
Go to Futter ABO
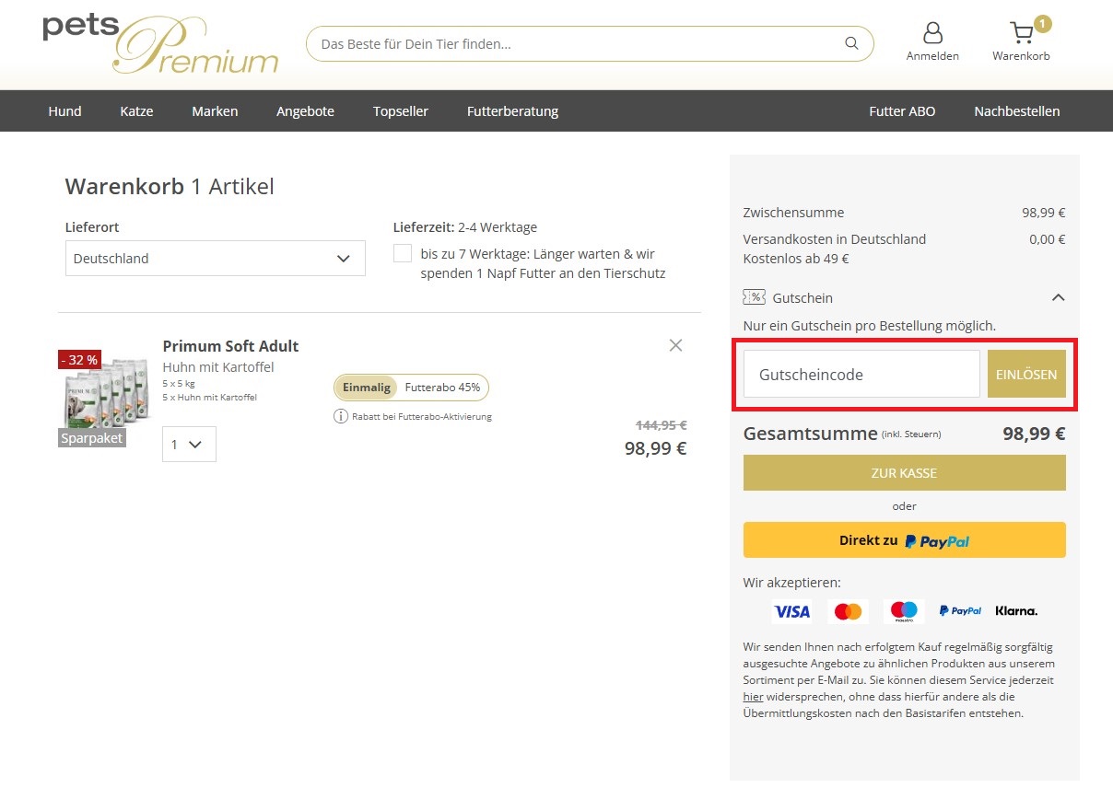[x=902, y=111]
